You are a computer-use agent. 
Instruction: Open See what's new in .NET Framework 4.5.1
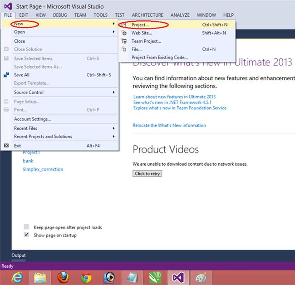172,102
